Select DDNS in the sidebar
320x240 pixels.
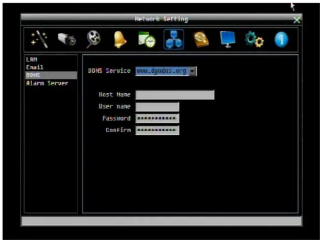(51, 75)
